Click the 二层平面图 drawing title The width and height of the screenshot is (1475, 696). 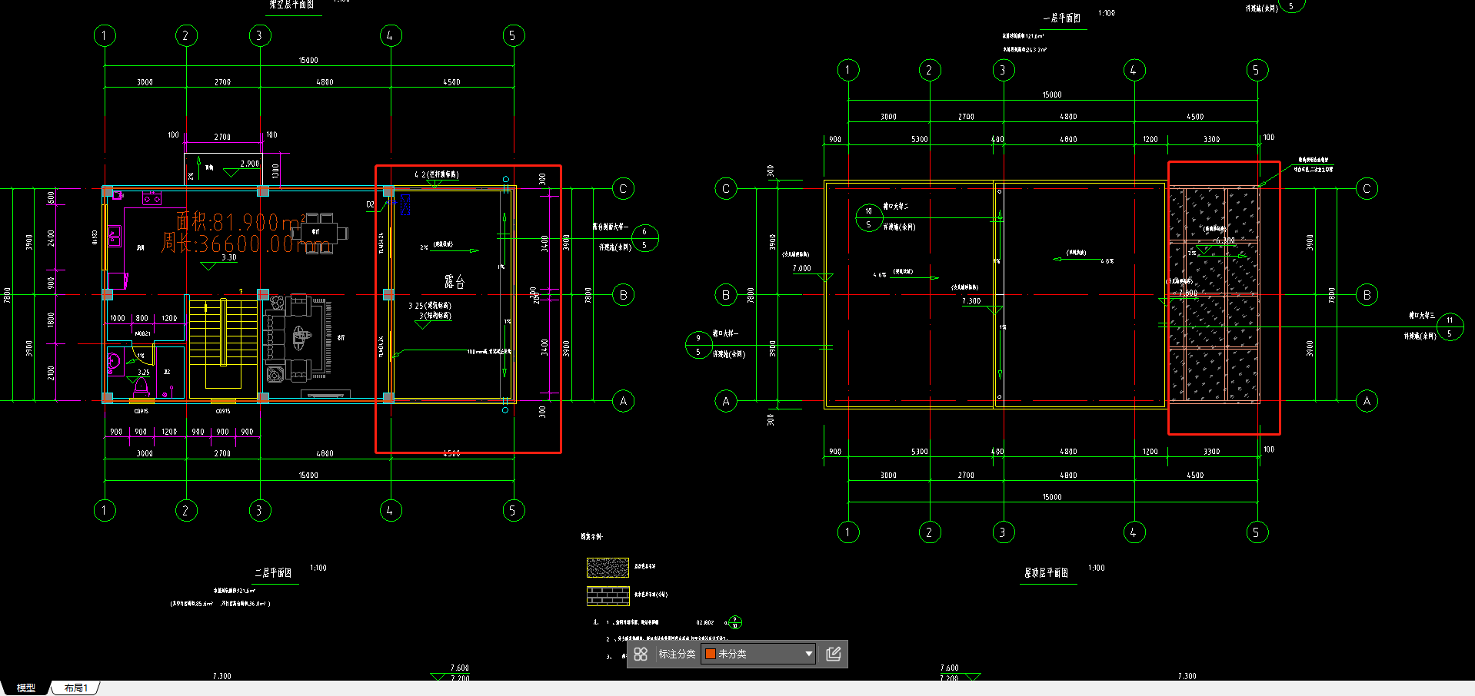(x=273, y=572)
